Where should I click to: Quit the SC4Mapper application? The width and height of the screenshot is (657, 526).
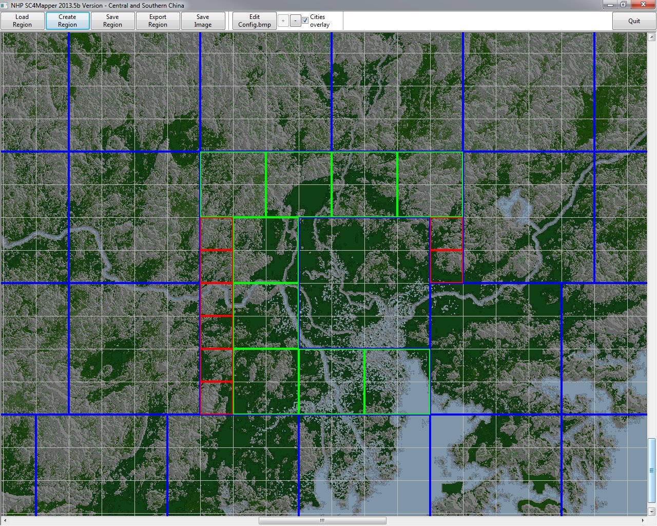coord(634,21)
